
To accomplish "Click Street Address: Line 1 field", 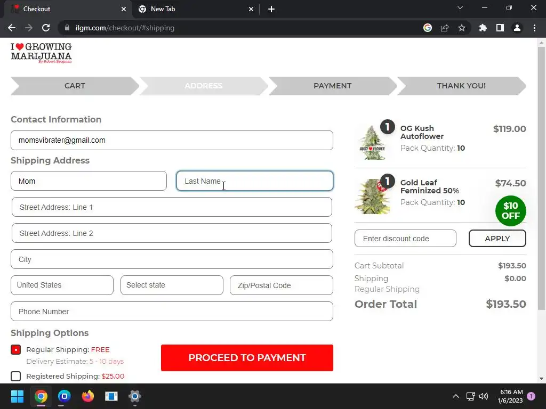I will [x=172, y=207].
